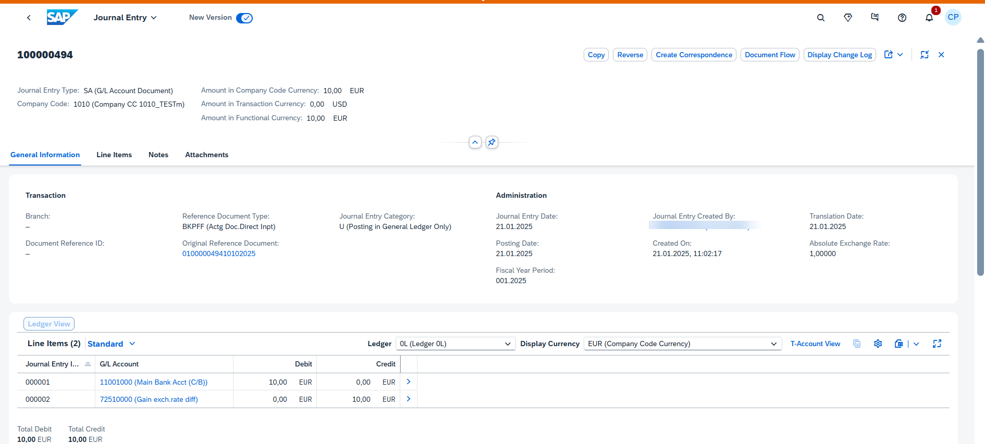Image resolution: width=985 pixels, height=444 pixels.
Task: Click the G/L Account column header
Action: (x=164, y=364)
